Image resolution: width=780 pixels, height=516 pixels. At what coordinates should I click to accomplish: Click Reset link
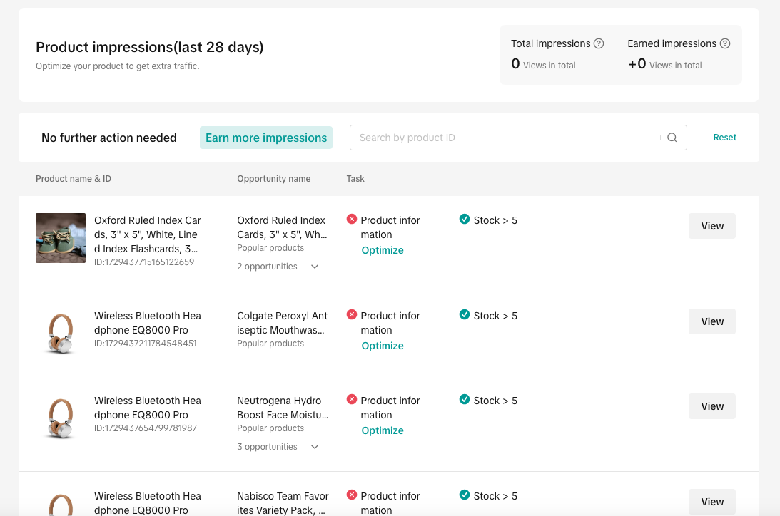[724, 138]
